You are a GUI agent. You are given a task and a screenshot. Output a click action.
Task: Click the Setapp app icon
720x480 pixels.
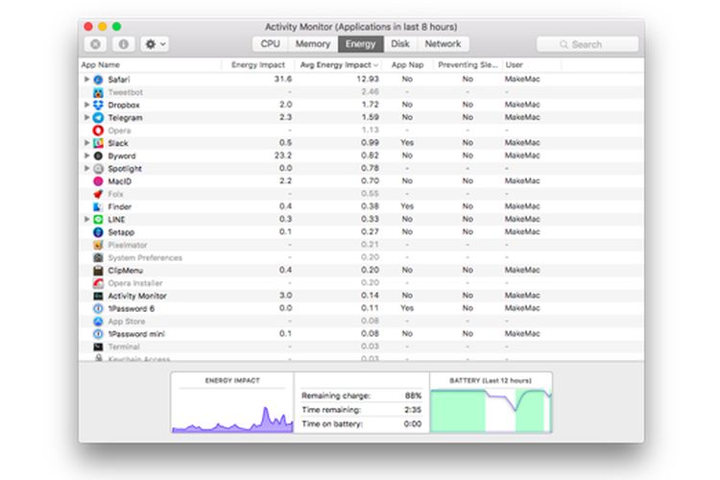click(98, 232)
